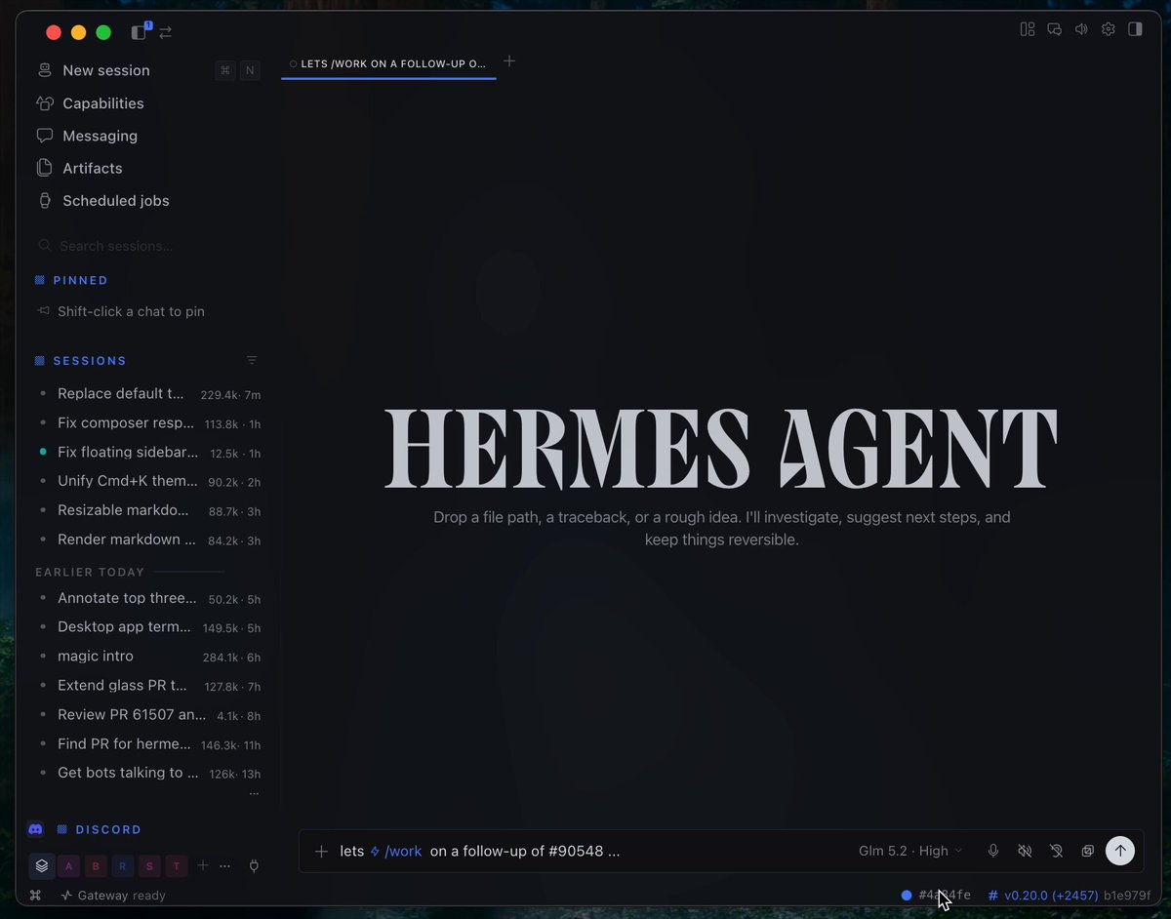The image size is (1171, 919).
Task: Open session 'Fix composer resp...'
Action: click(x=147, y=423)
